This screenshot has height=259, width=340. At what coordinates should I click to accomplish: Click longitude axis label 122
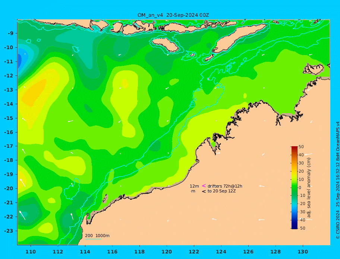click(194, 252)
